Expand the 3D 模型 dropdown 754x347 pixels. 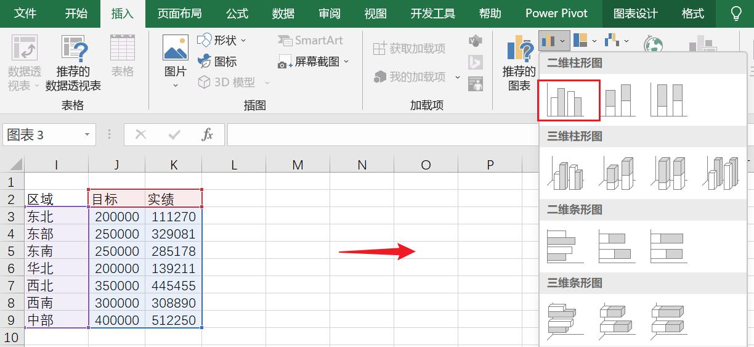pos(267,82)
